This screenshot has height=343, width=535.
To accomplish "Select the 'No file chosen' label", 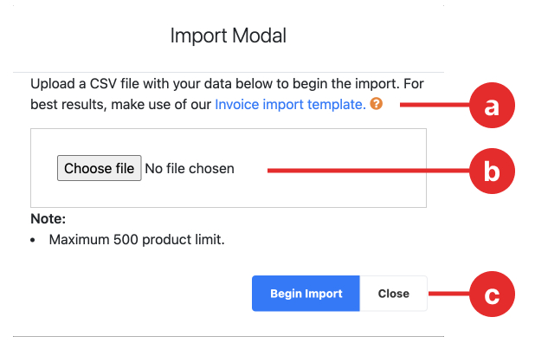I will pyautogui.click(x=190, y=169).
